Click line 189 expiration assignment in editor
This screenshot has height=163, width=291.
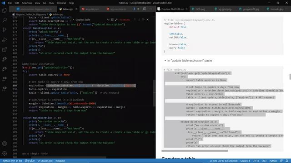coord(82,86)
